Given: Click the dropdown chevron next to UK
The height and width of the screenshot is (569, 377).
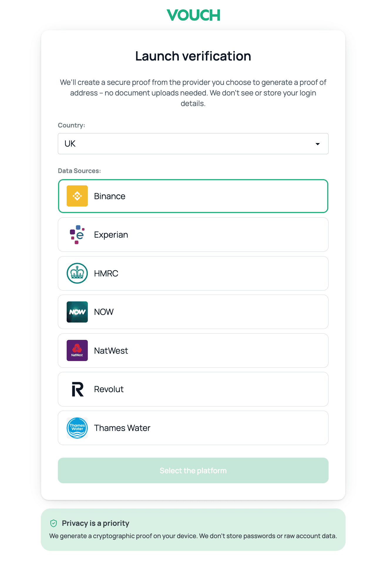Looking at the screenshot, I should [x=318, y=144].
